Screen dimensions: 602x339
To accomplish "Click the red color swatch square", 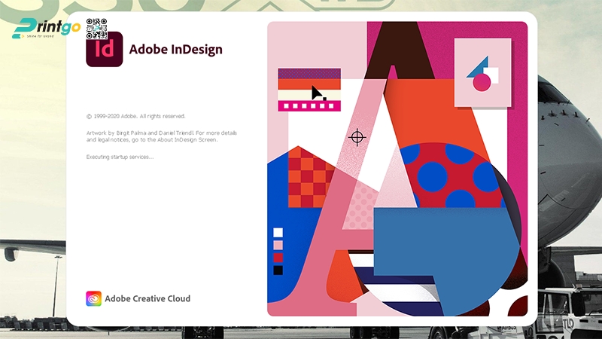I will [278, 257].
